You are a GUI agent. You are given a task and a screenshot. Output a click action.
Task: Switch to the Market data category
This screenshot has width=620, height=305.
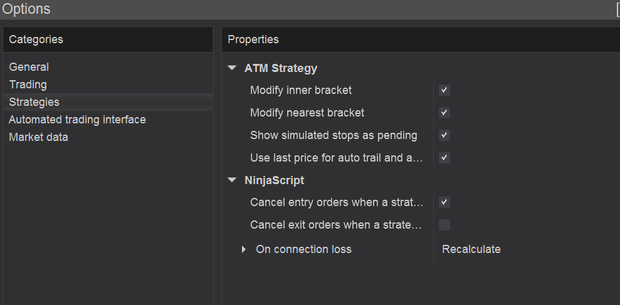pyautogui.click(x=38, y=137)
